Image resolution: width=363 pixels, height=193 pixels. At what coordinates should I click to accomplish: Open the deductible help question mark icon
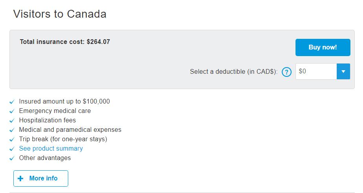click(287, 72)
